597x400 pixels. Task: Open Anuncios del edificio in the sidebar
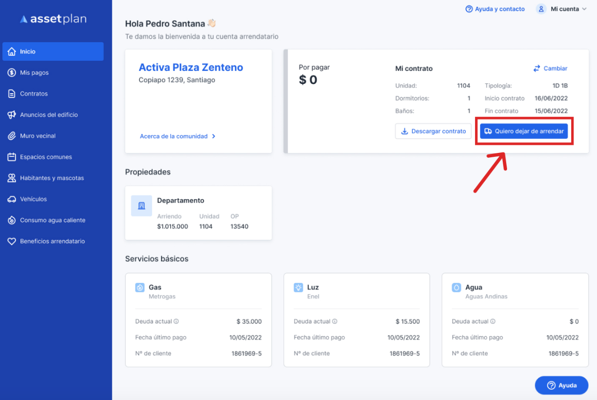[53, 115]
